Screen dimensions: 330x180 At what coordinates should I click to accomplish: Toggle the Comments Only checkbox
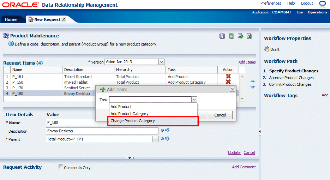point(61,167)
